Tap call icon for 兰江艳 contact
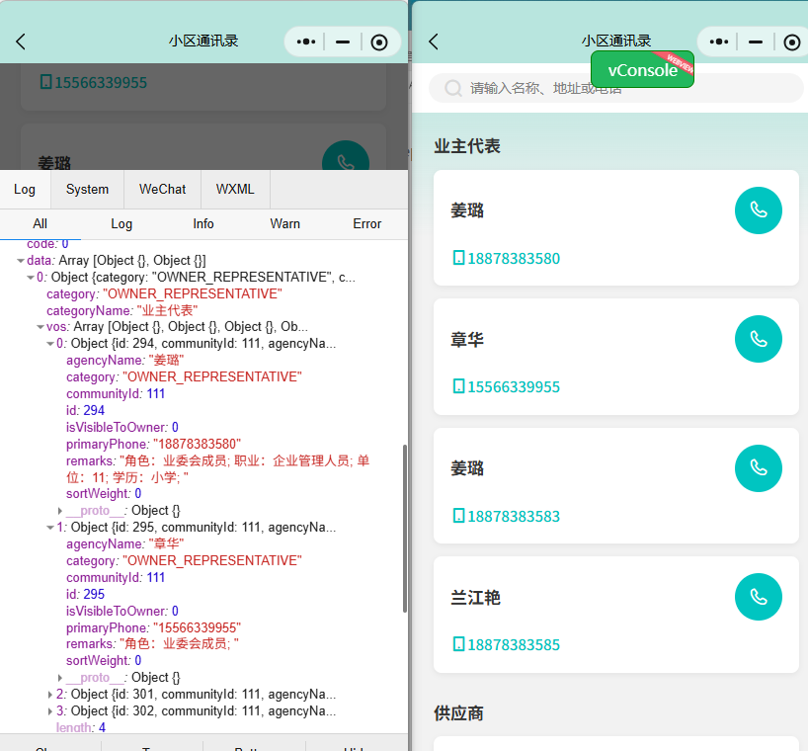The width and height of the screenshot is (808, 751). 758,597
